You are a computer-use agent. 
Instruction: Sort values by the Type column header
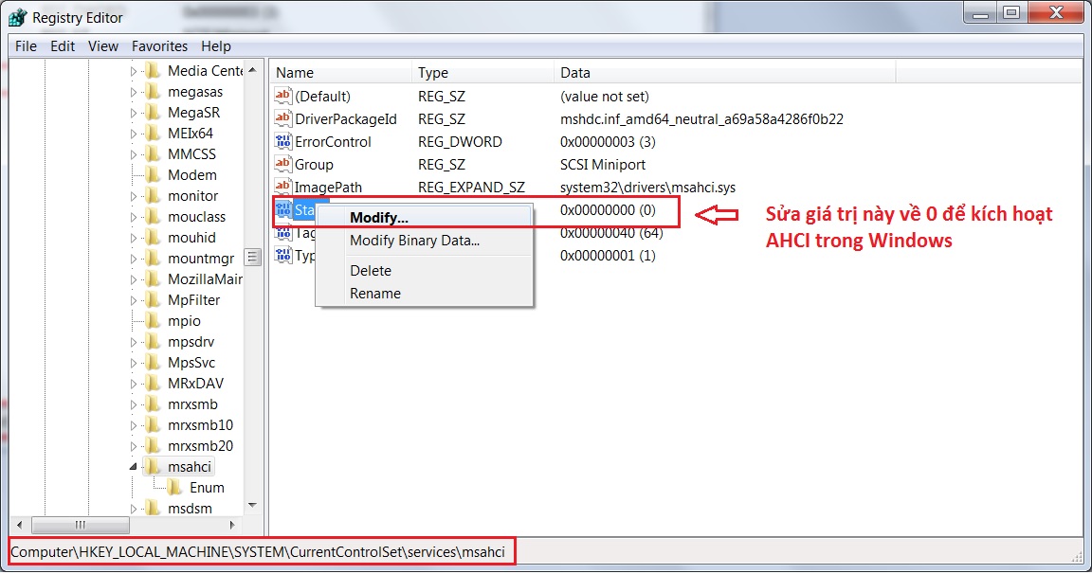click(483, 72)
